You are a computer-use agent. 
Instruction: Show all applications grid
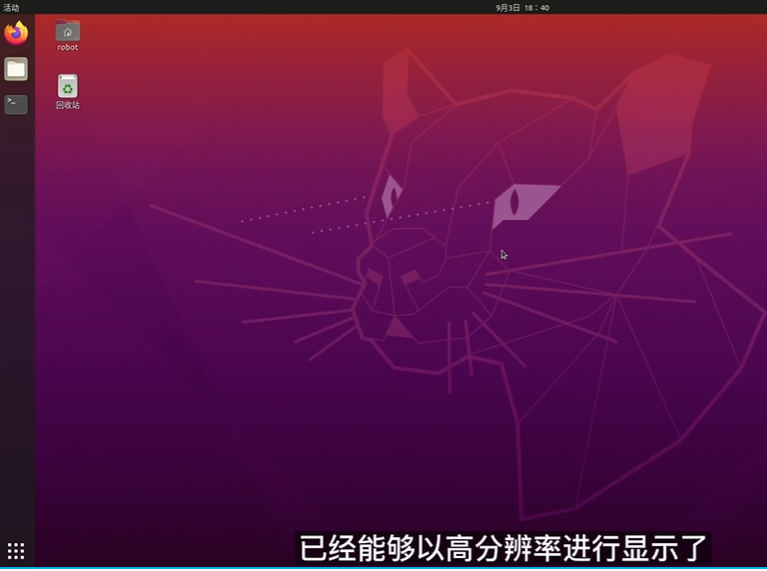(x=16, y=551)
